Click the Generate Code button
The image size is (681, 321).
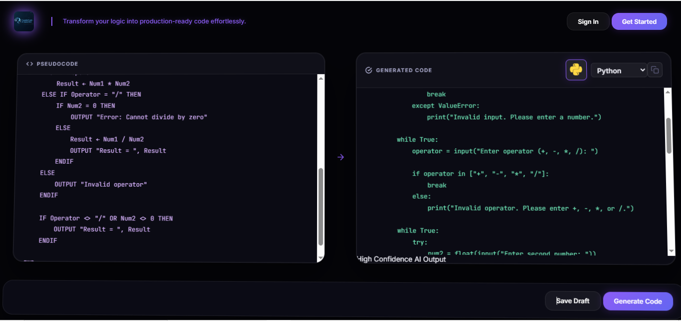638,301
